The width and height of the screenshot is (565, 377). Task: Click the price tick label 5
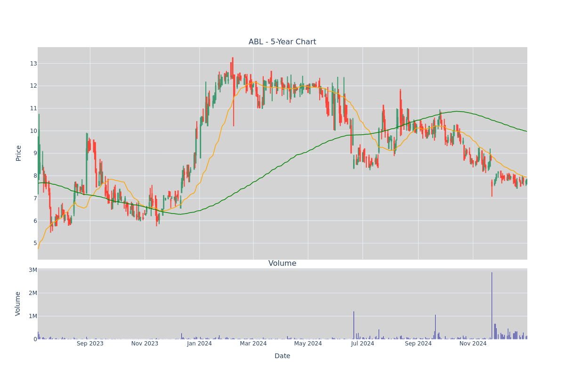click(35, 243)
